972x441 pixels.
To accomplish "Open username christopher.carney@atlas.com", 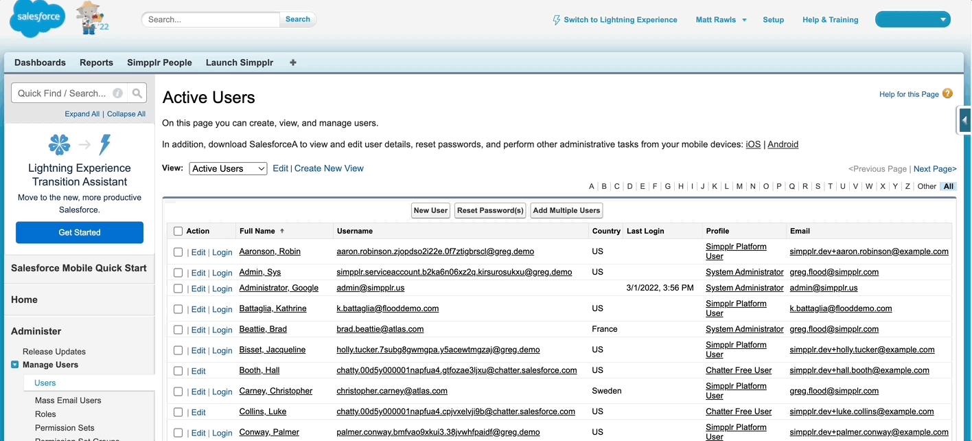I will [392, 391].
